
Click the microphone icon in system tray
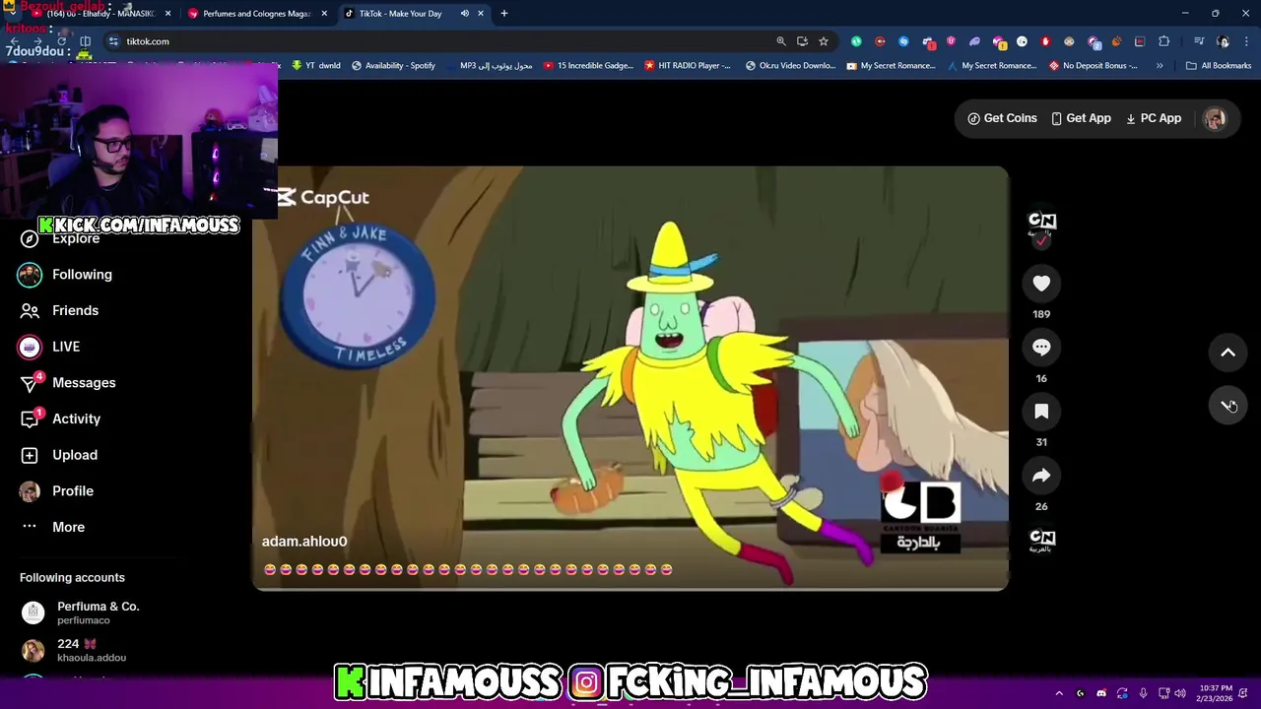(1143, 693)
